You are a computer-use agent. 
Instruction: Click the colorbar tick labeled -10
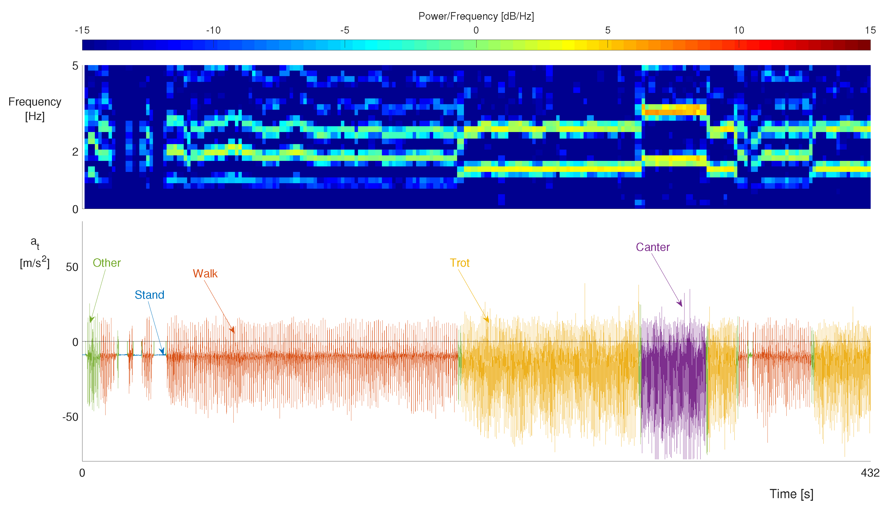213,30
